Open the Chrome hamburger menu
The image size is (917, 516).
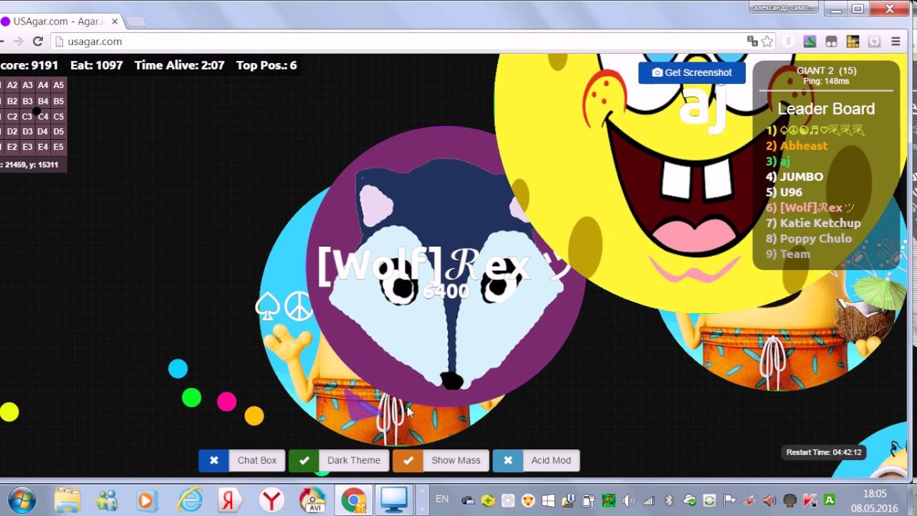tap(896, 42)
